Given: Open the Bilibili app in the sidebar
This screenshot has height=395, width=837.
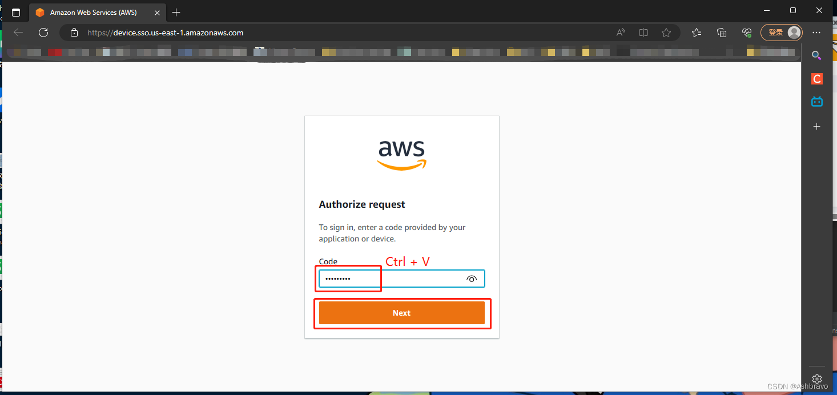Looking at the screenshot, I should pyautogui.click(x=816, y=101).
